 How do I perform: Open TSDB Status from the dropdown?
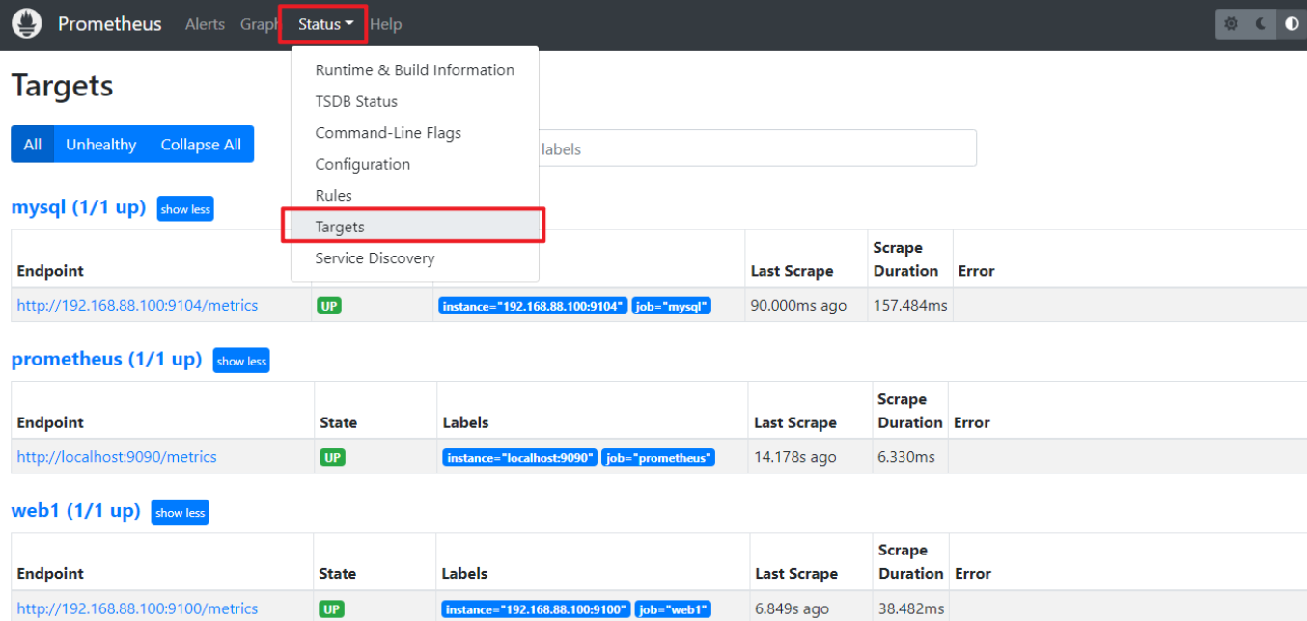pyautogui.click(x=414, y=101)
